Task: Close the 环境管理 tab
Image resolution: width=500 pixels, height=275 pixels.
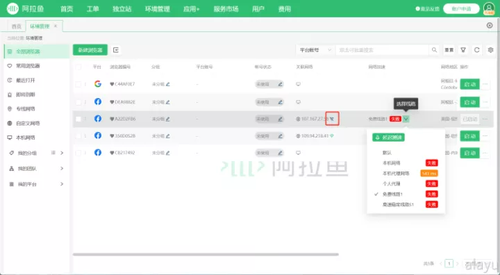Action: click(x=56, y=26)
